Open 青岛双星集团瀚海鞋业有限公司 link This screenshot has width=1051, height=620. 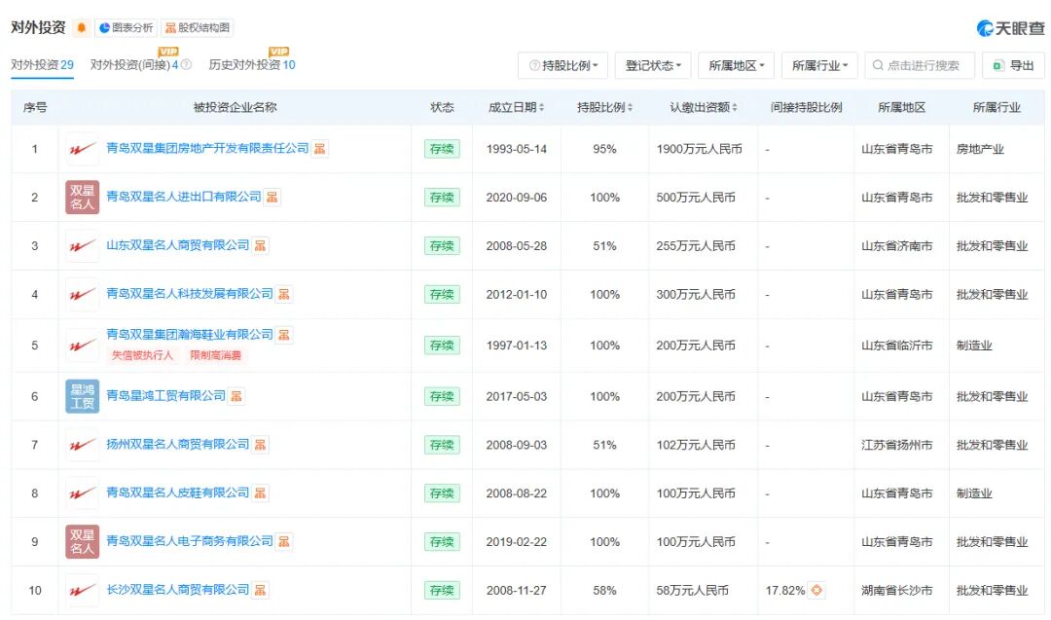pyautogui.click(x=190, y=335)
